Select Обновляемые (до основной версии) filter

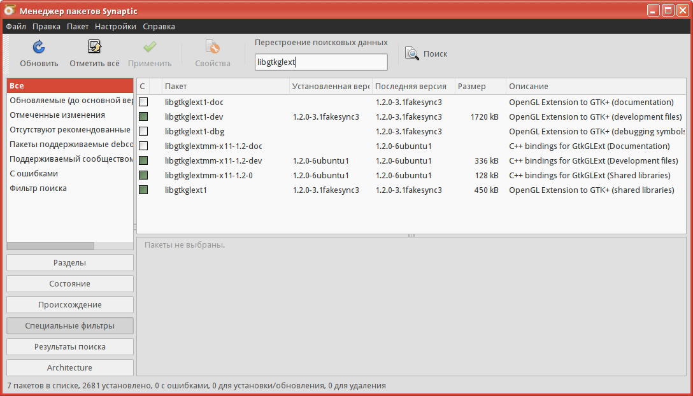70,101
